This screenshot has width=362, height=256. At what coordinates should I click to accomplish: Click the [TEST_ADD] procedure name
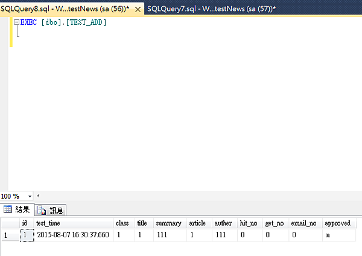pos(86,22)
